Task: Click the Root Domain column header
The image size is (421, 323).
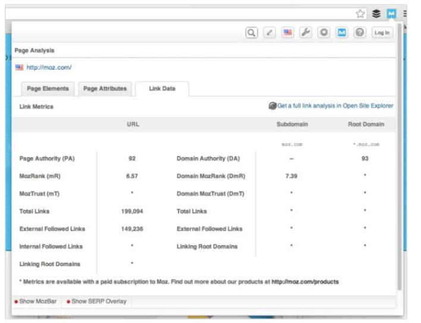Action: point(366,124)
